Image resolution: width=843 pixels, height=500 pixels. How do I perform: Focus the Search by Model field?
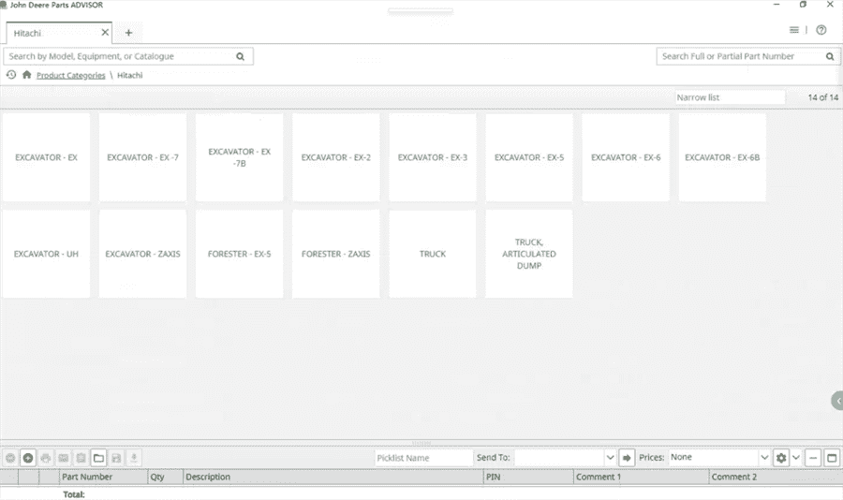(x=128, y=56)
